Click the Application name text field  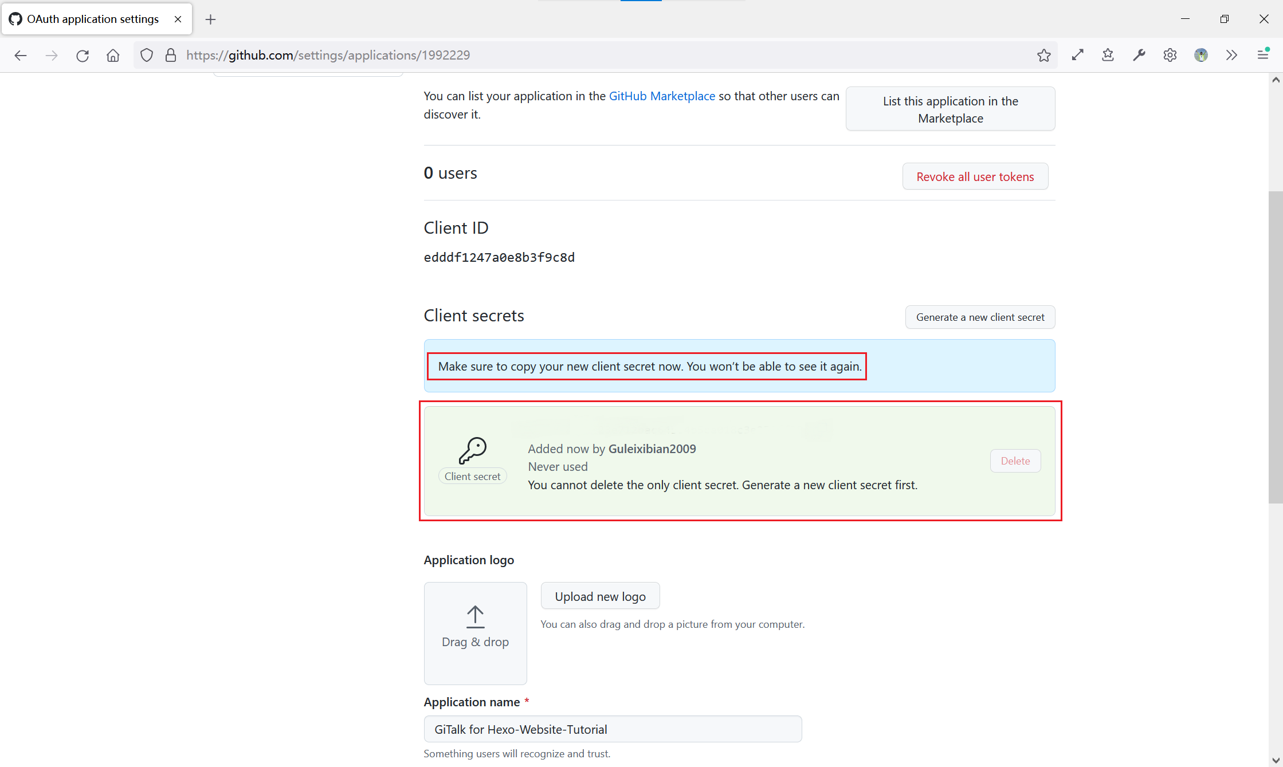613,729
